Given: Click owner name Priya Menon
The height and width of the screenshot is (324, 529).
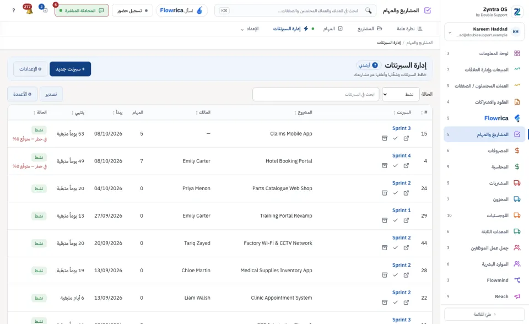Looking at the screenshot, I should pyautogui.click(x=196, y=188).
